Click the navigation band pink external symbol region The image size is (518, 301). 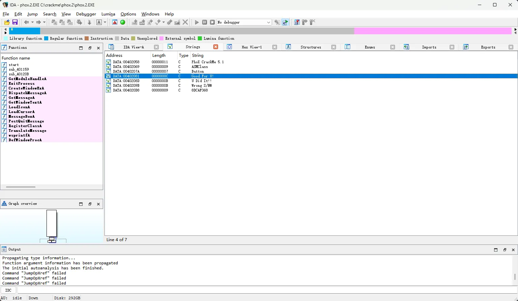[x=433, y=31]
